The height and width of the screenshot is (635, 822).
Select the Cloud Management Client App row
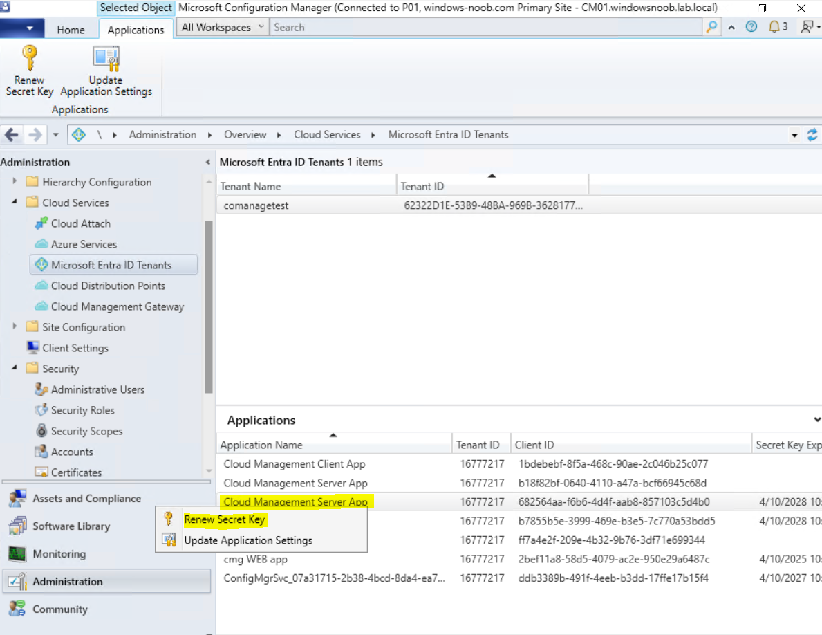click(519, 464)
